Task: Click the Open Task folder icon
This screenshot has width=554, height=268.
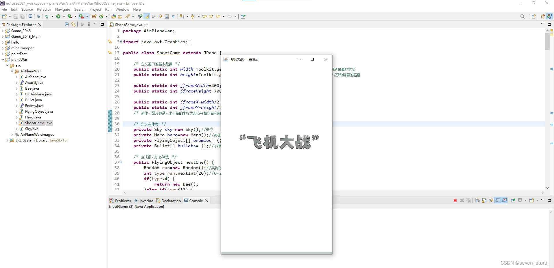Action: point(120,16)
